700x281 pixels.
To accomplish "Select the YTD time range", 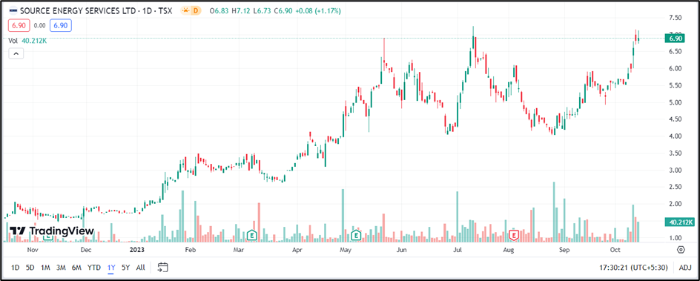I will 93,268.
